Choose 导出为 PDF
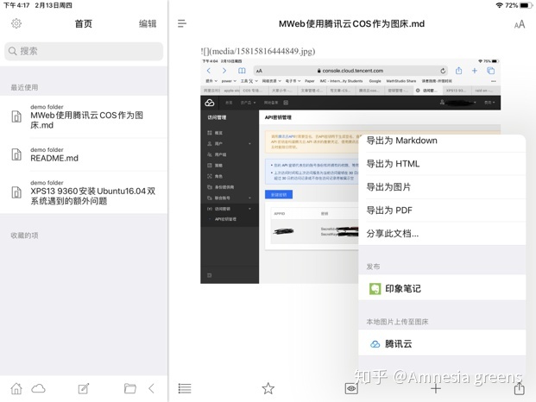The width and height of the screenshot is (536, 402). coord(442,210)
